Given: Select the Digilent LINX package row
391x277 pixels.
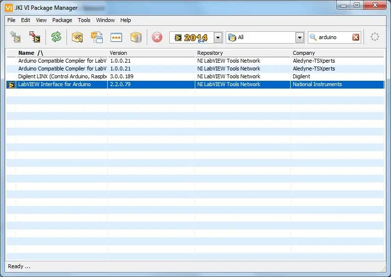Looking at the screenshot, I should point(195,76).
